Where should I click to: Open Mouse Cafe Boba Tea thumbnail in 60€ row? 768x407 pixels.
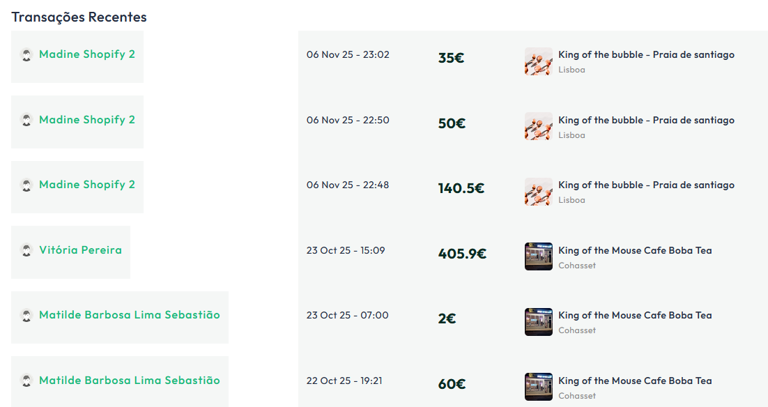click(538, 387)
